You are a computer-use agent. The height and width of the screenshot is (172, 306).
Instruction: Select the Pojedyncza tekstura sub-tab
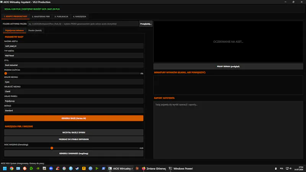point(15,31)
